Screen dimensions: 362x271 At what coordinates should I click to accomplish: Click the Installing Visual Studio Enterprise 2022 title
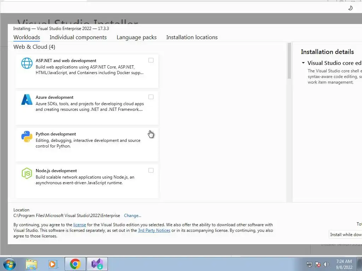[61, 29]
